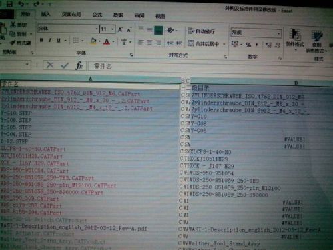
Task: Apply accounting currency number format
Action: (x=234, y=43)
